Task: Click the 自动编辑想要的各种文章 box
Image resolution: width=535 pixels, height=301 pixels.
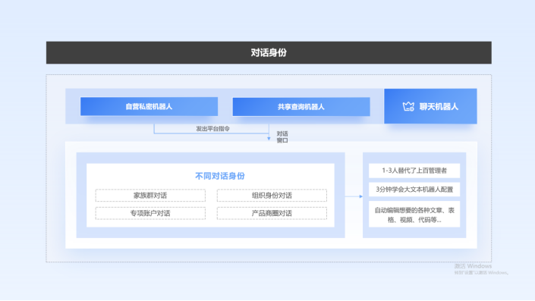Action: (x=414, y=215)
